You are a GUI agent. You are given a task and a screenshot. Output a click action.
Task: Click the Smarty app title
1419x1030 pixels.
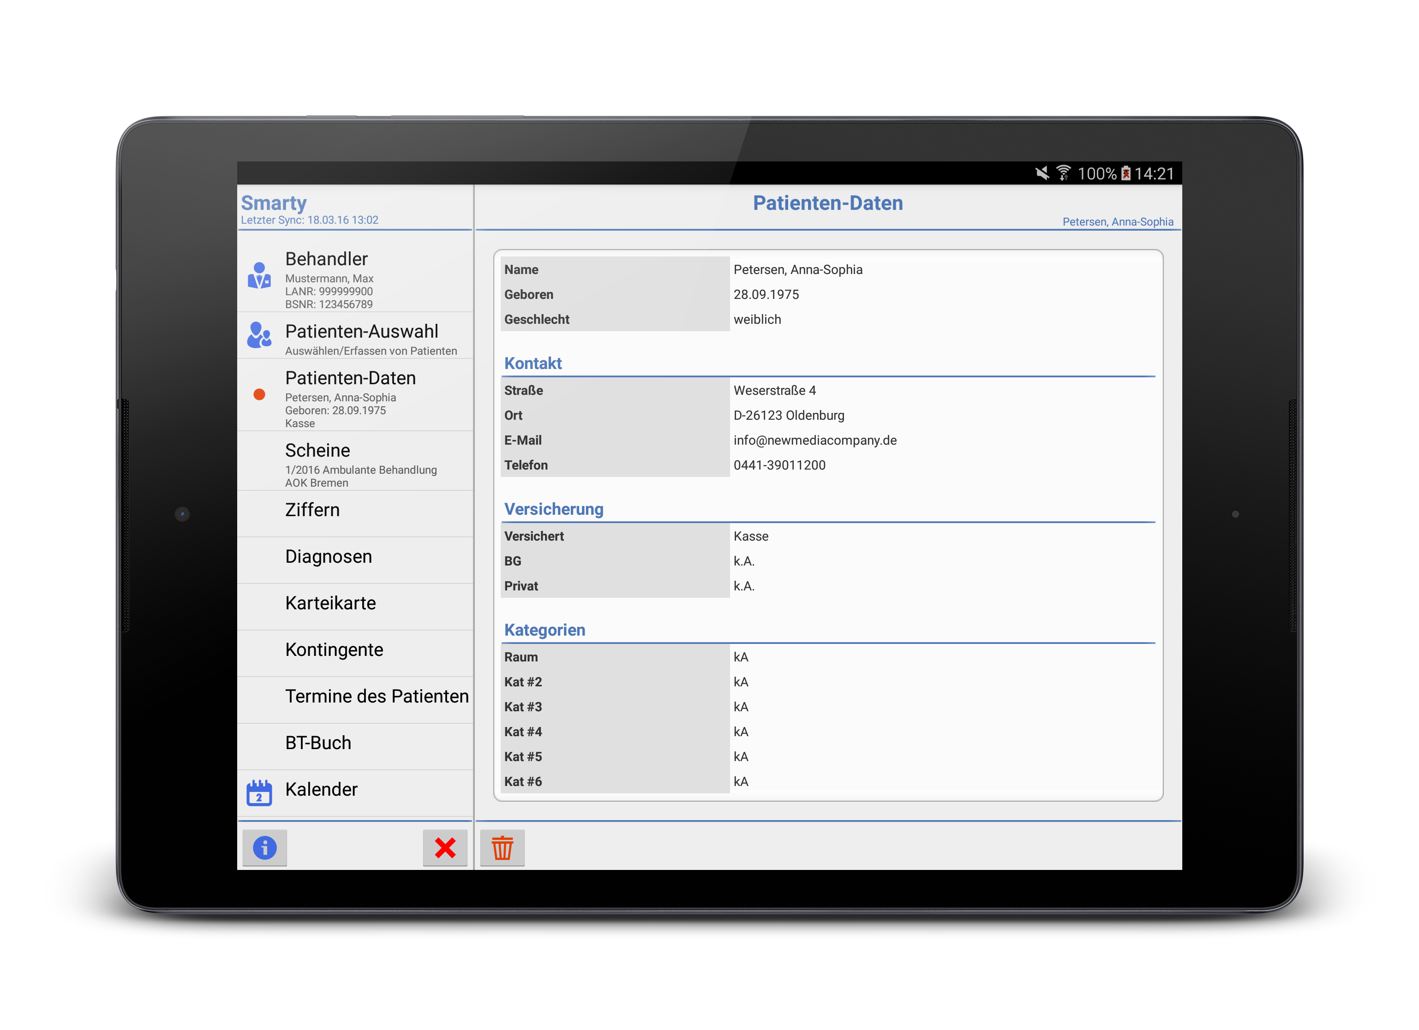point(273,202)
